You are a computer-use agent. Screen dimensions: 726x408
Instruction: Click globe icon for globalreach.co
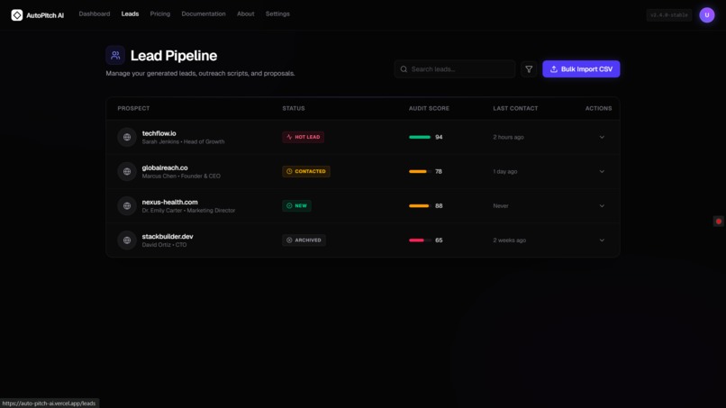click(127, 171)
